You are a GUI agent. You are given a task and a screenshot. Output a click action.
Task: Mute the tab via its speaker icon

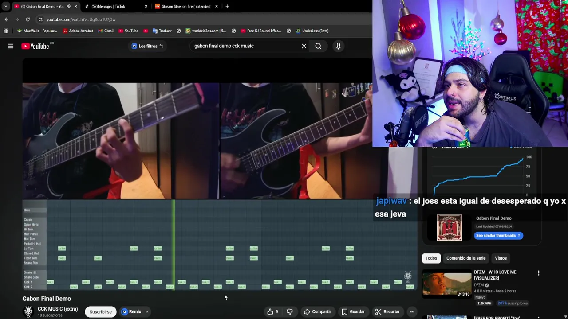click(68, 6)
